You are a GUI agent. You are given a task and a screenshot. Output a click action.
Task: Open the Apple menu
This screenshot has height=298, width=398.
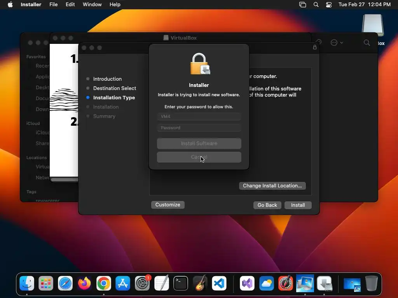point(10,5)
